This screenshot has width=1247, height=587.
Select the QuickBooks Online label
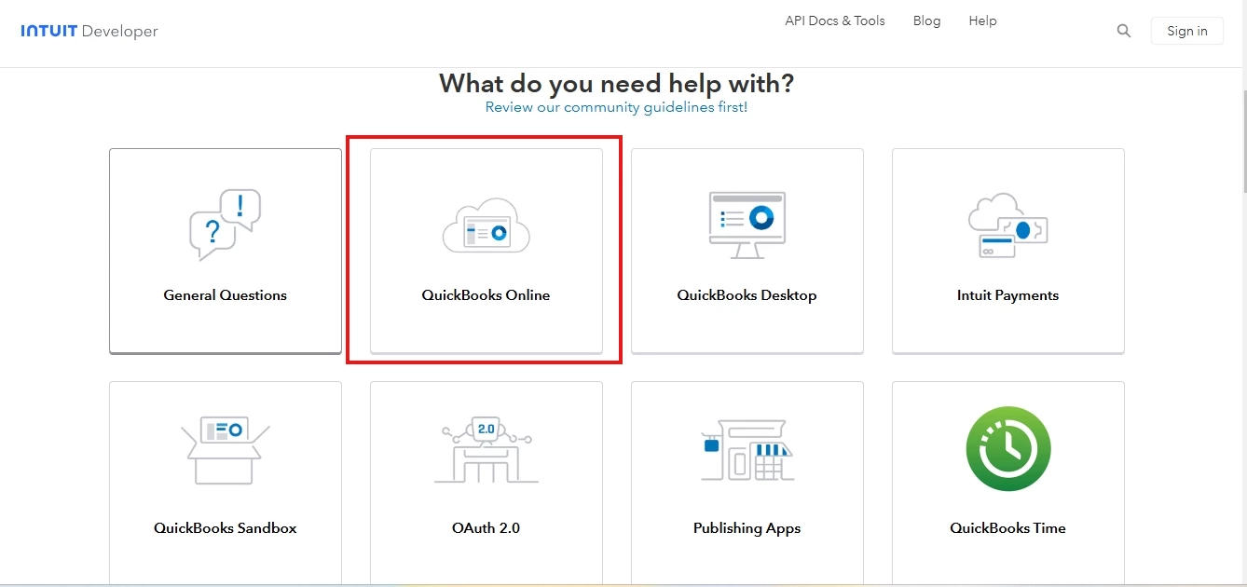pos(486,295)
